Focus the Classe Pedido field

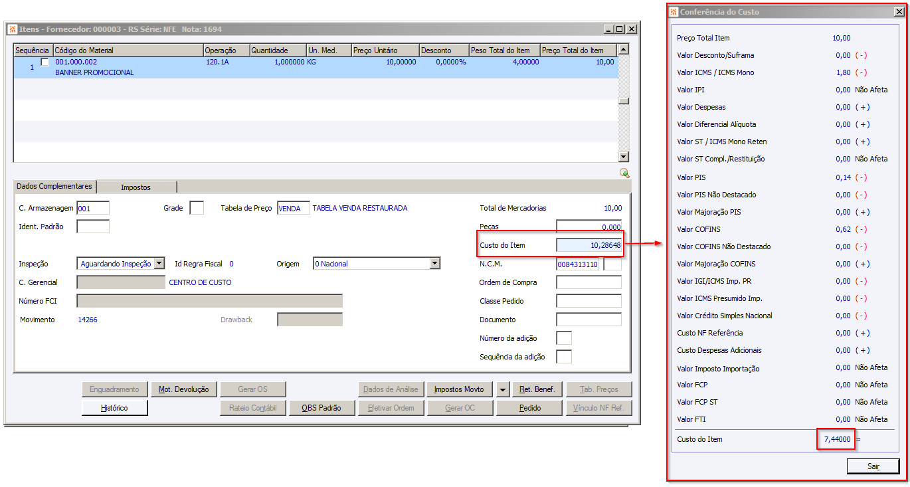[589, 301]
